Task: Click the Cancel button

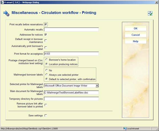Action: coord(136,35)
